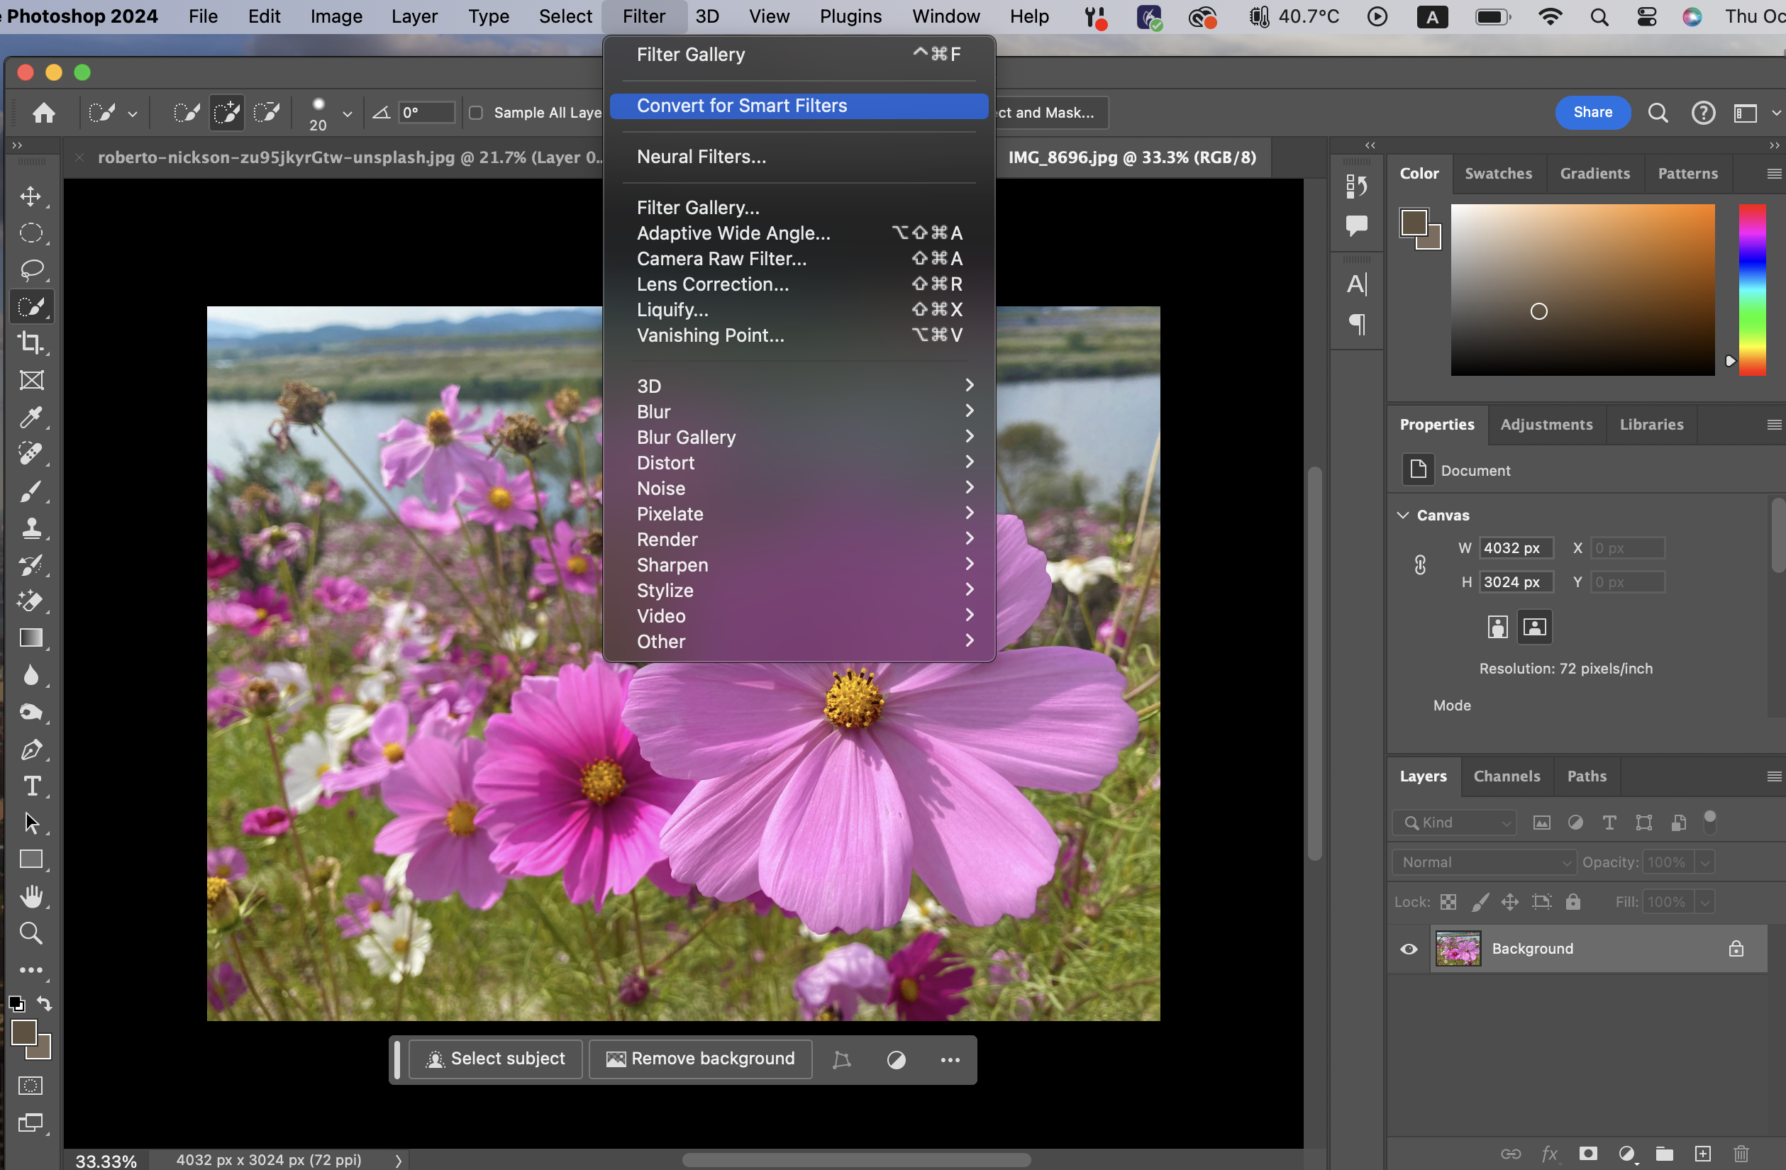Toggle the canvas width-height link icon
Image resolution: width=1786 pixels, height=1170 pixels.
click(x=1420, y=564)
